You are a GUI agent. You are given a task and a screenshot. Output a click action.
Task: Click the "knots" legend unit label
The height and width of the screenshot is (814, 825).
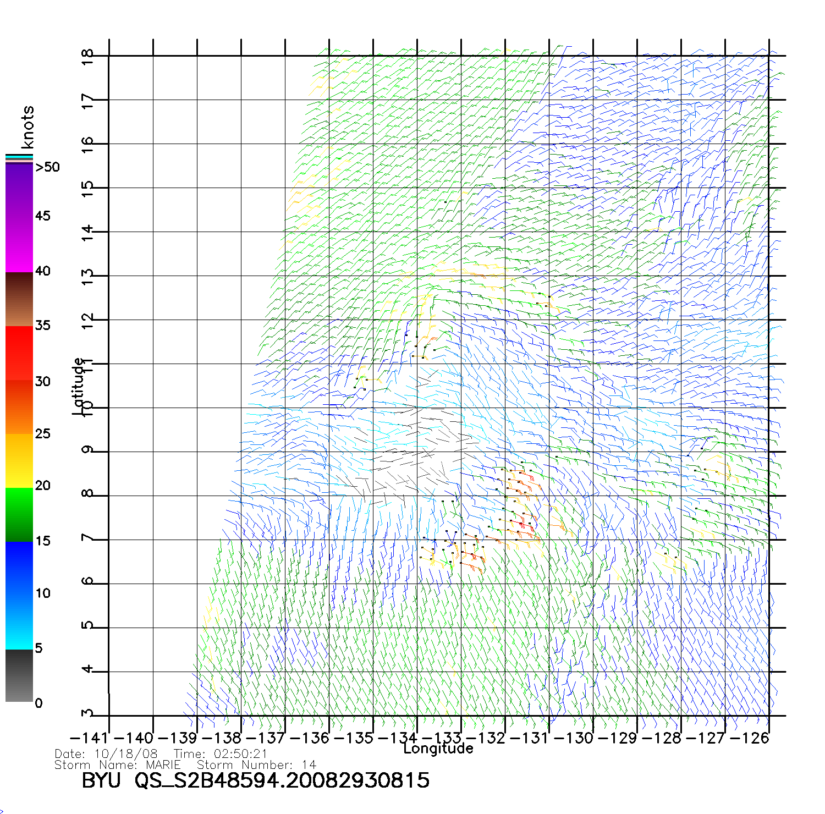(28, 127)
